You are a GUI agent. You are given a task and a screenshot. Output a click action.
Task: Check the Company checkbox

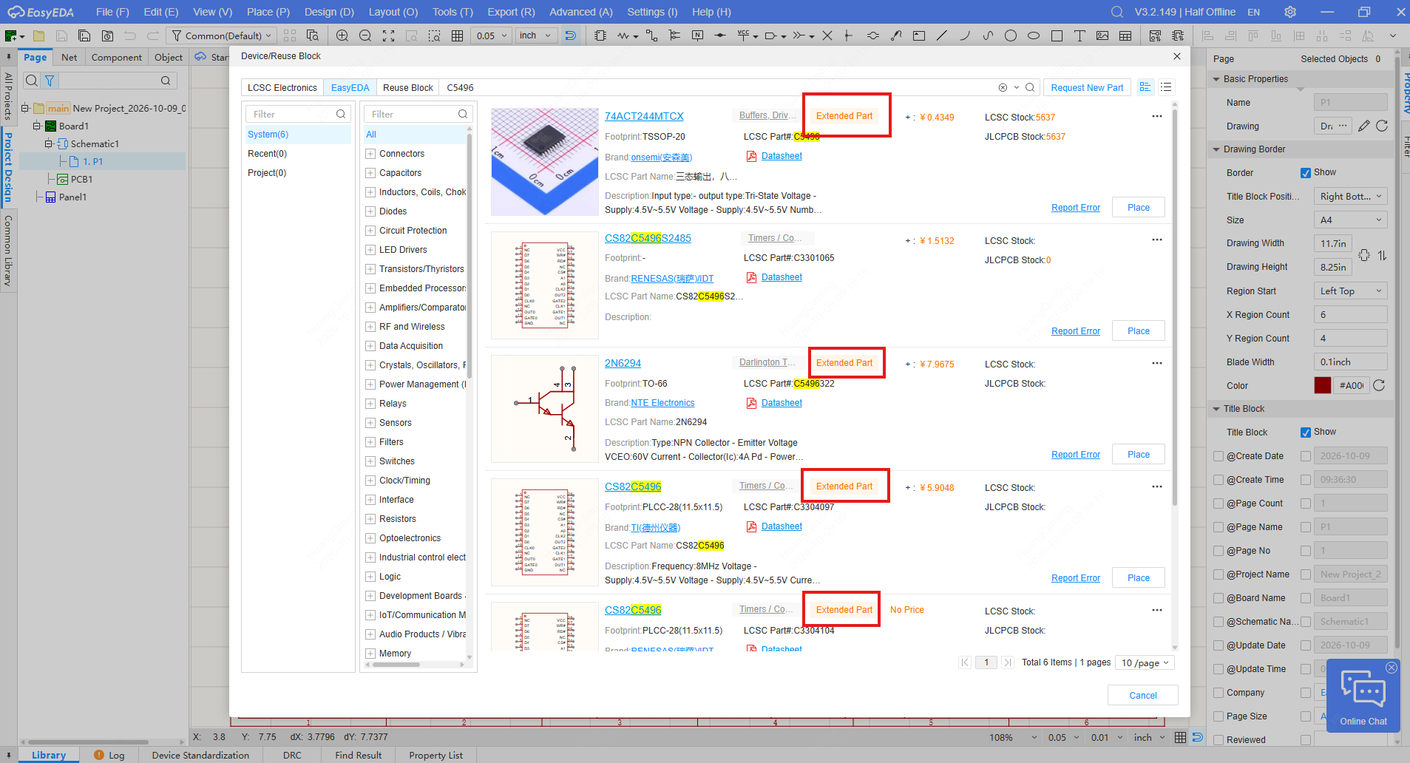1219,693
